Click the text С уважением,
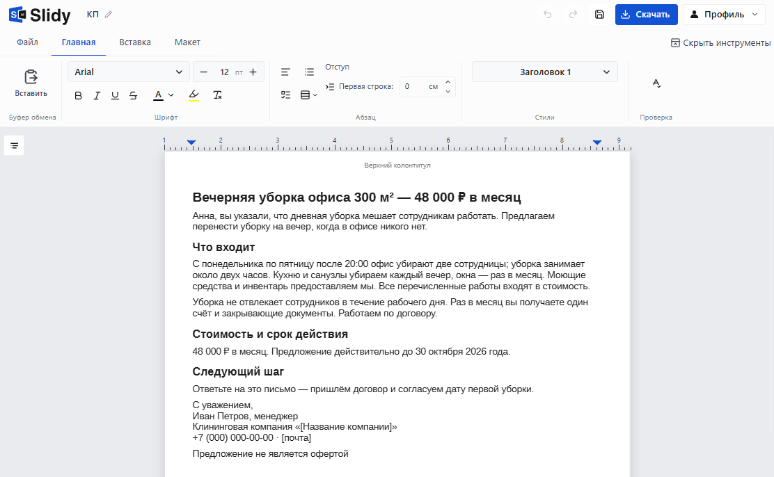 223,405
